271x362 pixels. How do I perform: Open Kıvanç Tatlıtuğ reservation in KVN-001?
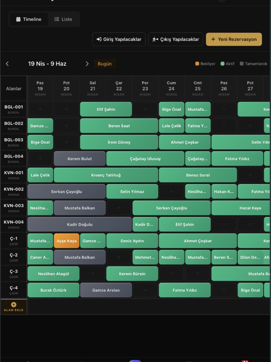106,175
